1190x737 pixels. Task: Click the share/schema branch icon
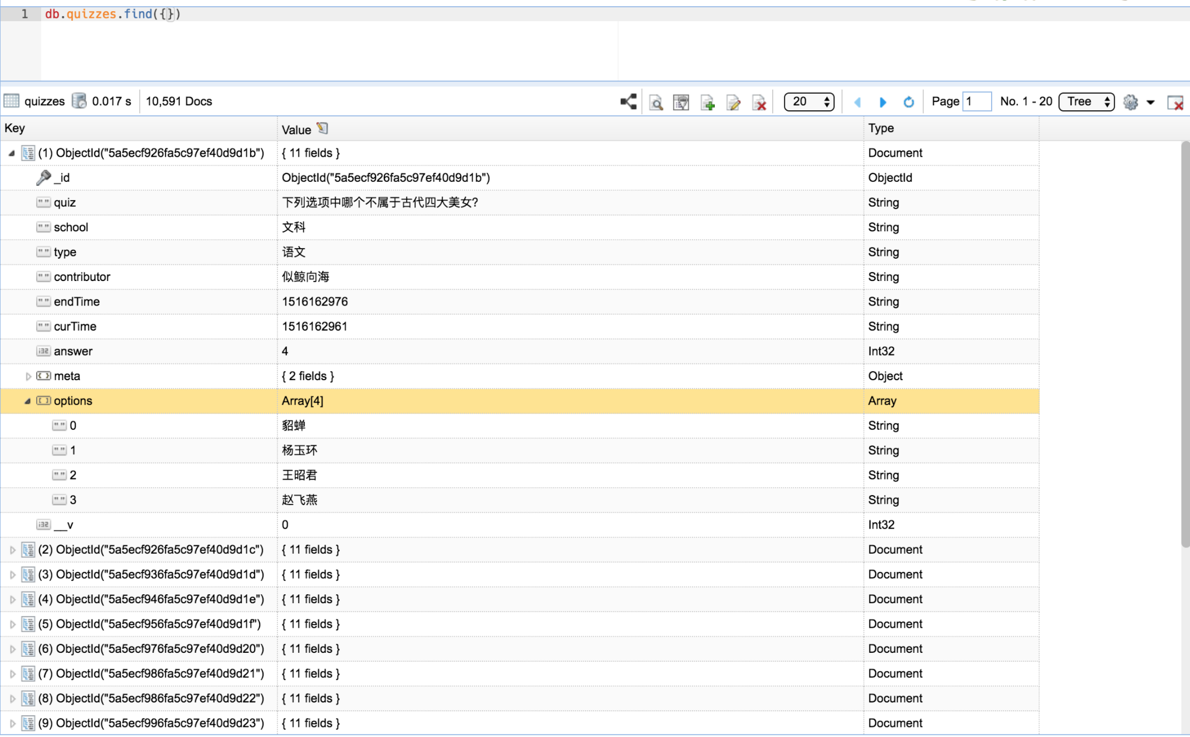coord(628,101)
